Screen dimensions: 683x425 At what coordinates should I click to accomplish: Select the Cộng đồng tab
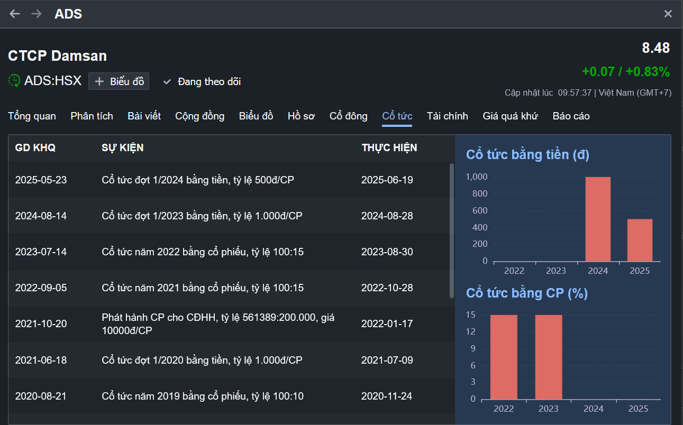pyautogui.click(x=199, y=116)
